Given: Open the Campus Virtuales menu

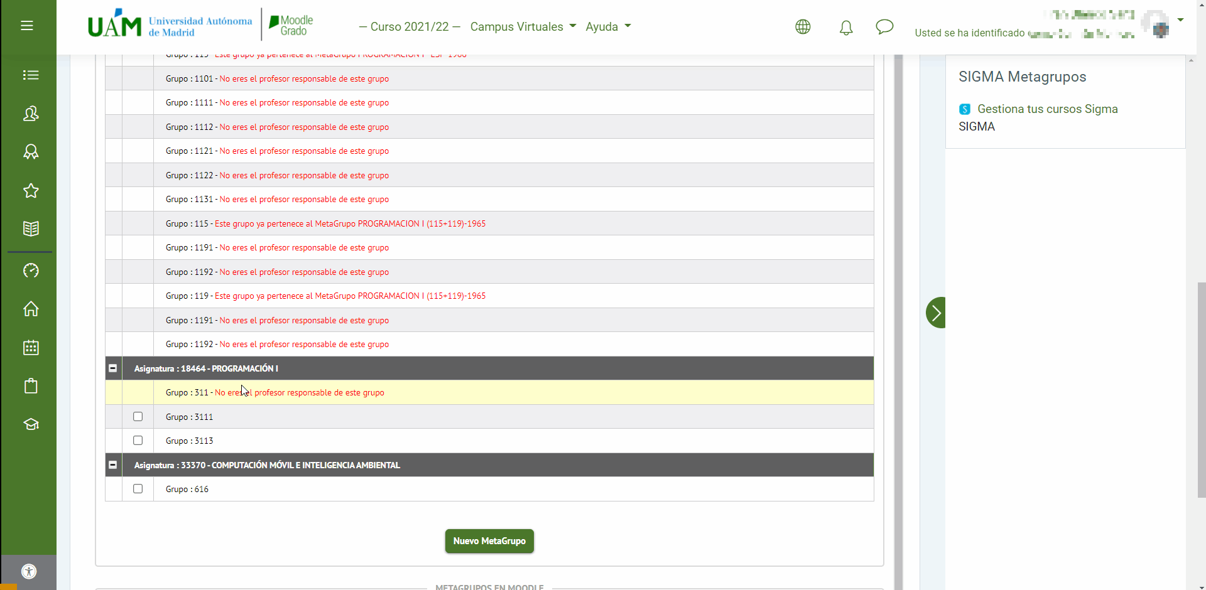Looking at the screenshot, I should [523, 27].
